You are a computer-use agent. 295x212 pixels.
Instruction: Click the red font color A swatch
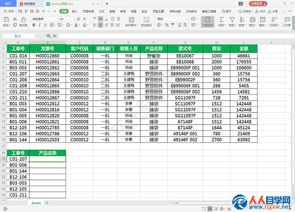[76, 25]
